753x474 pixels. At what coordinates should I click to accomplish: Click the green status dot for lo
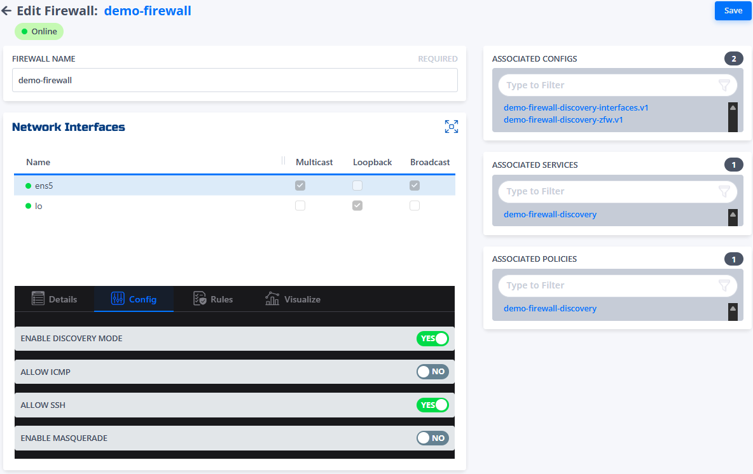click(29, 206)
